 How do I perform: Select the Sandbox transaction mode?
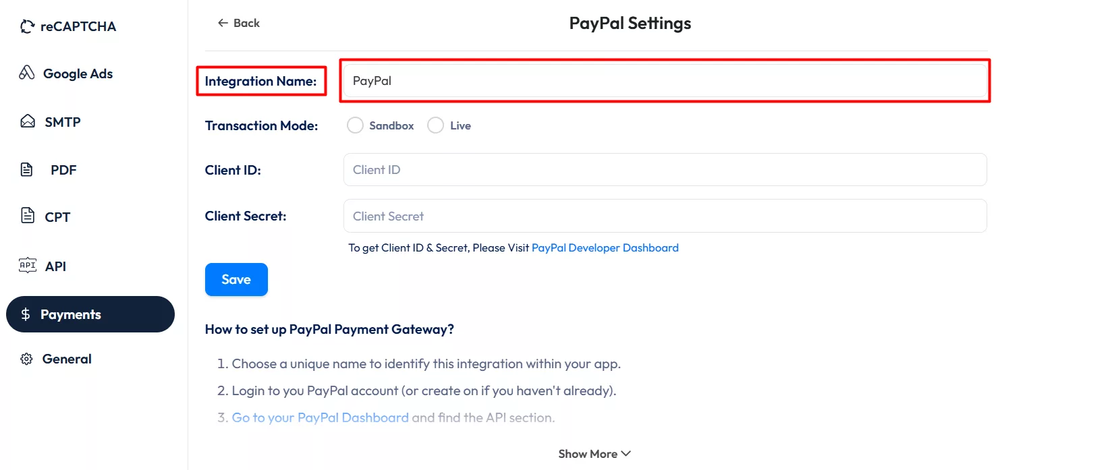355,125
